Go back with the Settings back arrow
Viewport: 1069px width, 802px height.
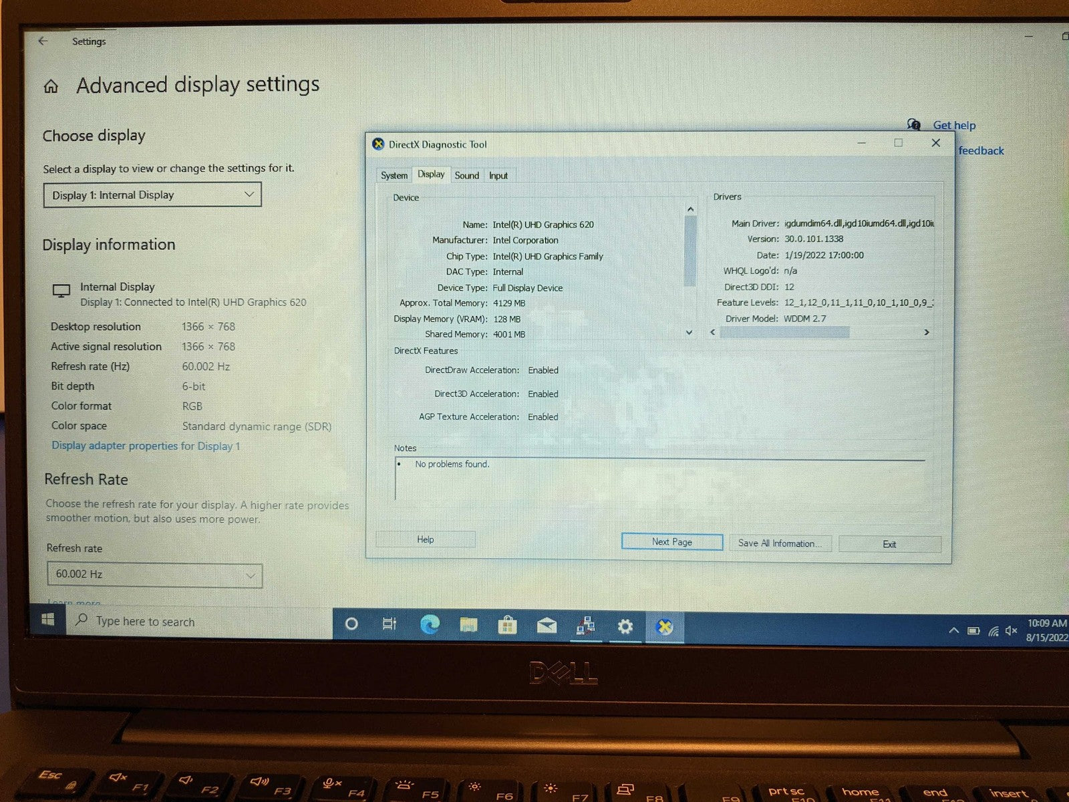click(43, 41)
